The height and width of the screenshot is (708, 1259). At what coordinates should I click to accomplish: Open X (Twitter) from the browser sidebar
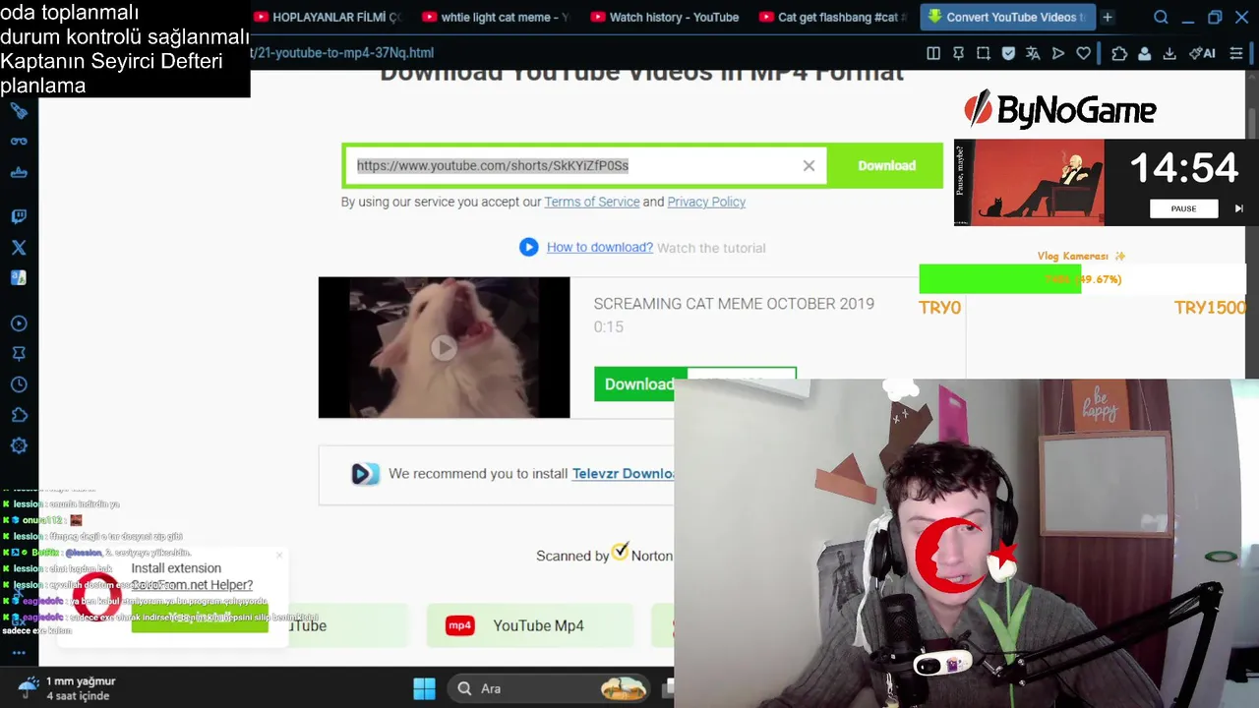[x=19, y=248]
